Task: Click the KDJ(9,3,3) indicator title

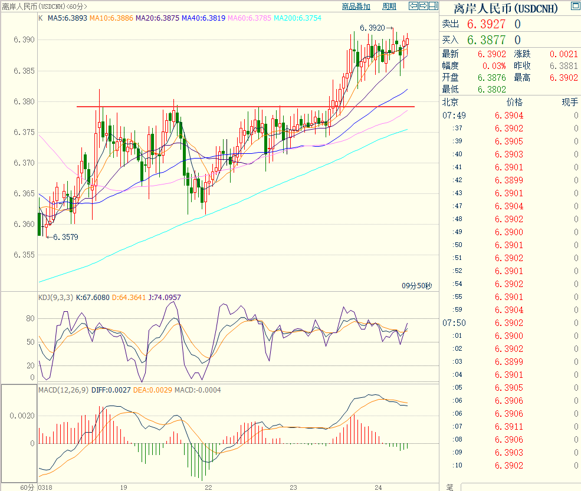Action: [55, 298]
